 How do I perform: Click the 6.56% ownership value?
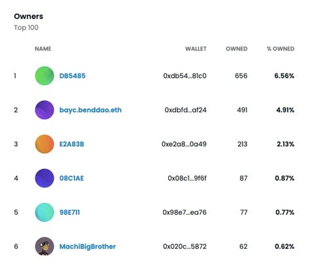point(284,76)
